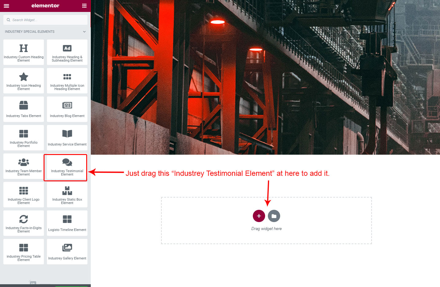The image size is (440, 287).
Task: Pick the Industrey Team Member Element widget
Action: click(x=24, y=166)
